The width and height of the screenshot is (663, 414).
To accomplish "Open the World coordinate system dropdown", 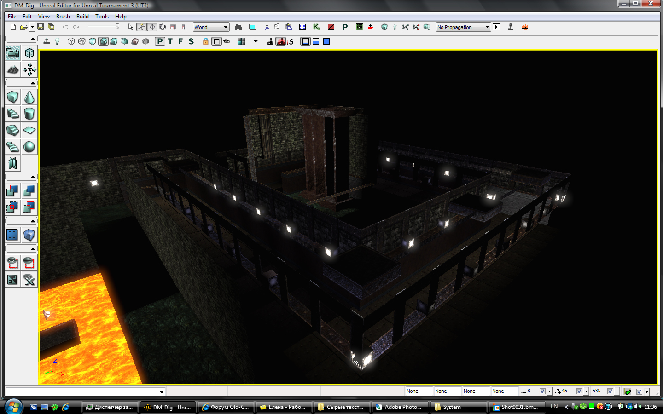I will point(211,27).
